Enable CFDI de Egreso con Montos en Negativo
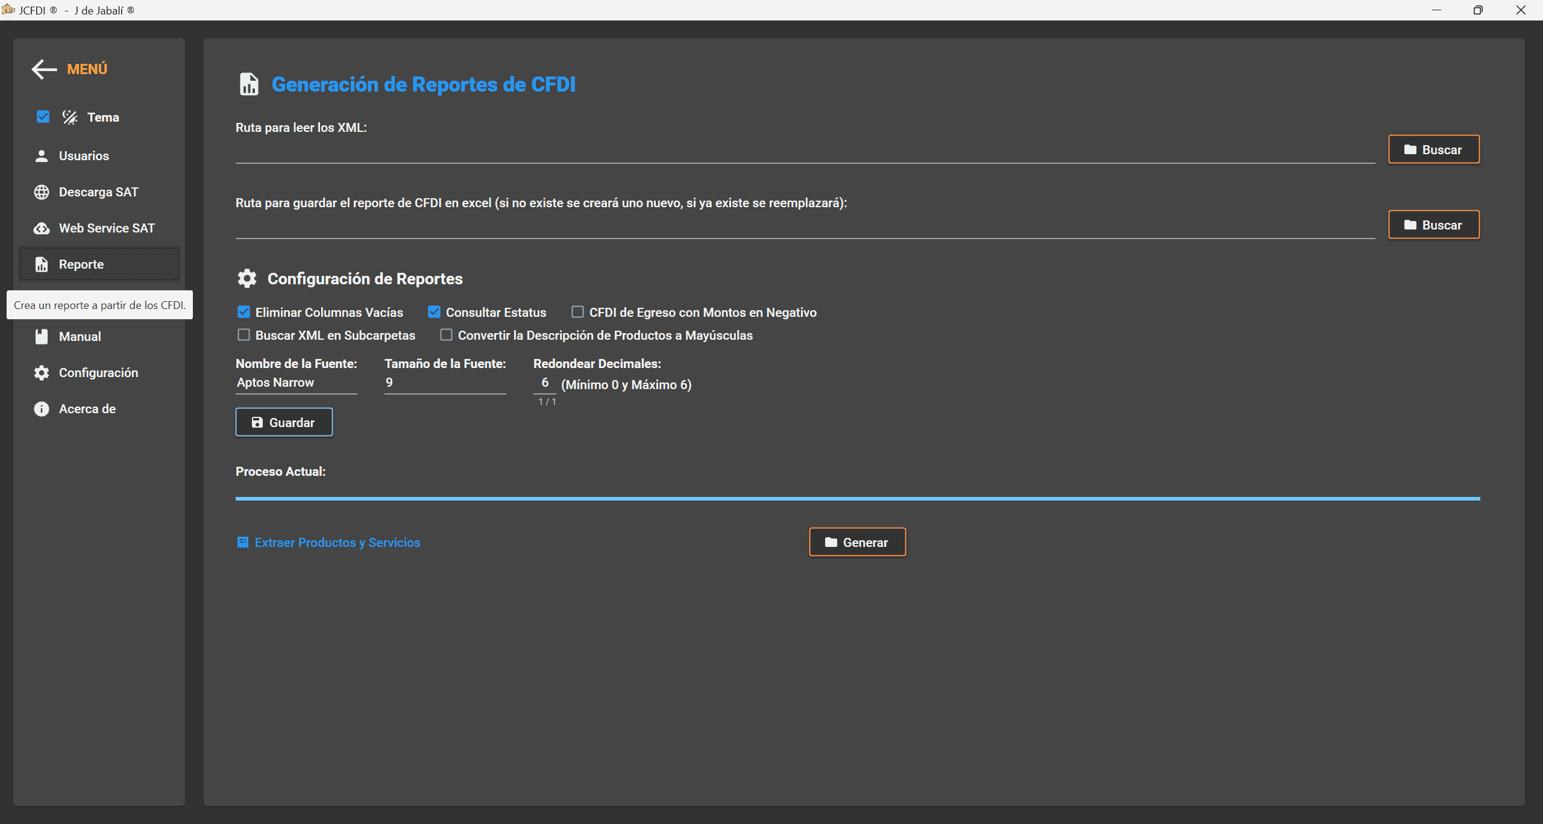 tap(577, 312)
